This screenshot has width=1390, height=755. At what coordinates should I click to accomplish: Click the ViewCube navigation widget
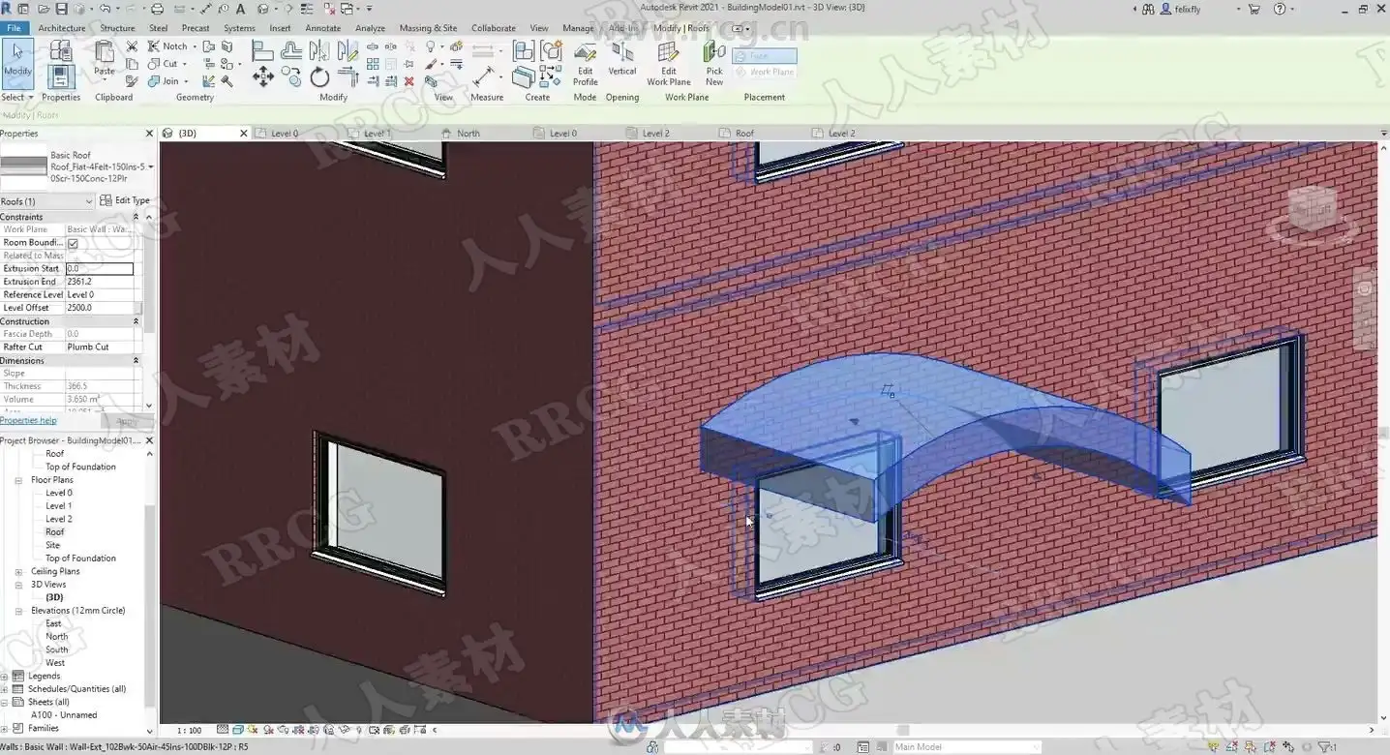pyautogui.click(x=1312, y=211)
